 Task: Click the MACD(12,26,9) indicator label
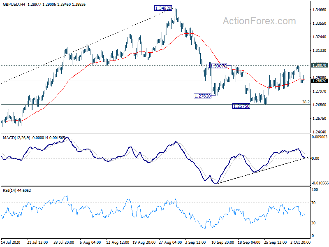coord(16,138)
